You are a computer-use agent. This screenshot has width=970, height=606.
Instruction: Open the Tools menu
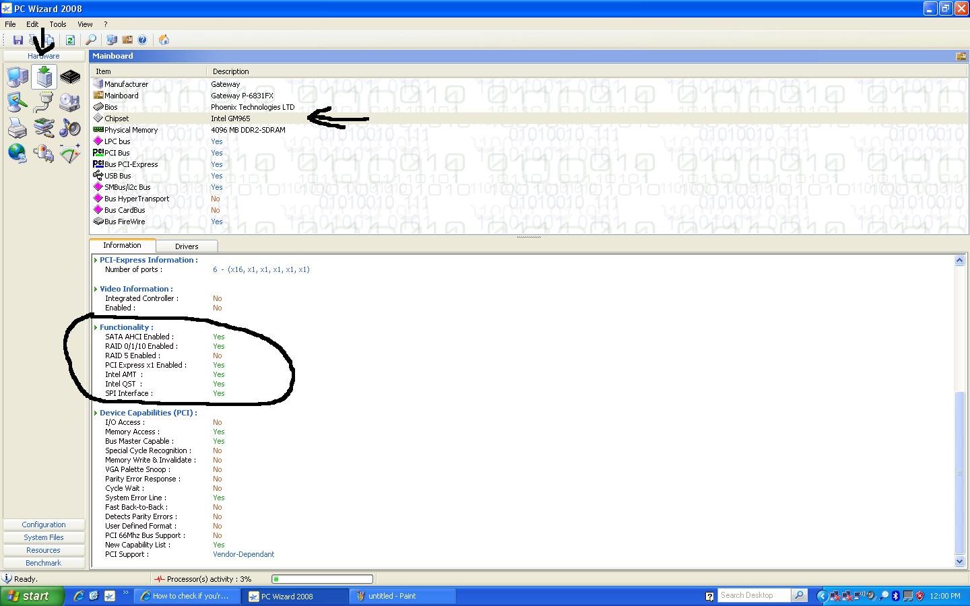(x=58, y=24)
